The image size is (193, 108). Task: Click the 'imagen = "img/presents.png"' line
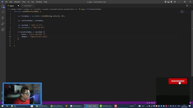34,37
